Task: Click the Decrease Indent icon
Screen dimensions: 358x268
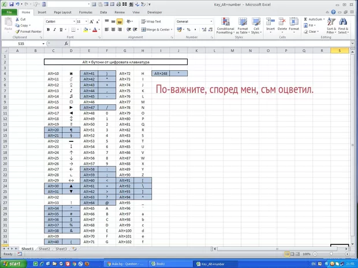Action: coord(129,29)
